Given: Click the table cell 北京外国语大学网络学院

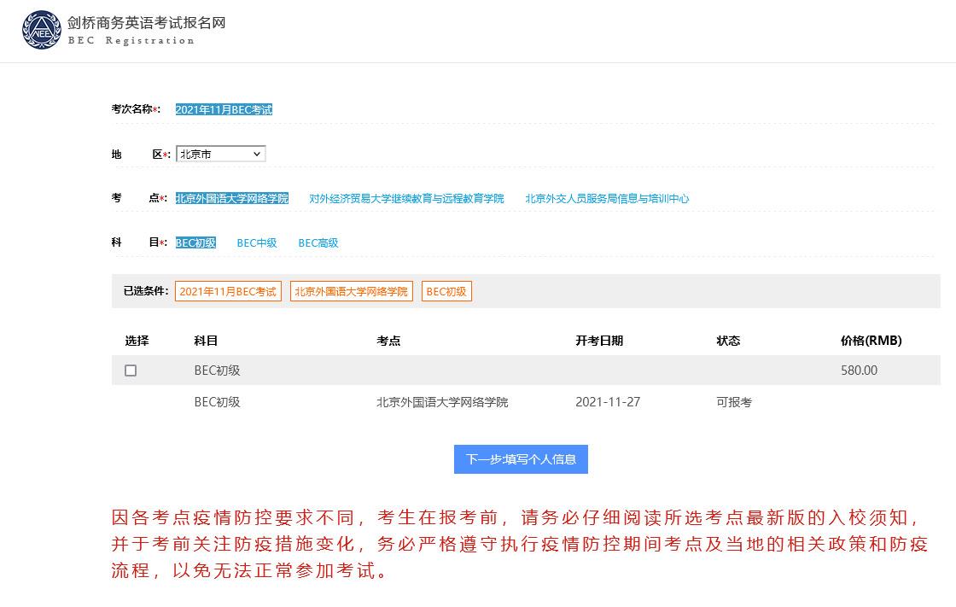Looking at the screenshot, I should click(442, 402).
